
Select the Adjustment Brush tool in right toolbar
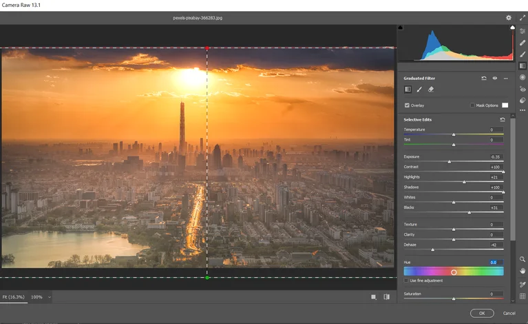pyautogui.click(x=522, y=54)
